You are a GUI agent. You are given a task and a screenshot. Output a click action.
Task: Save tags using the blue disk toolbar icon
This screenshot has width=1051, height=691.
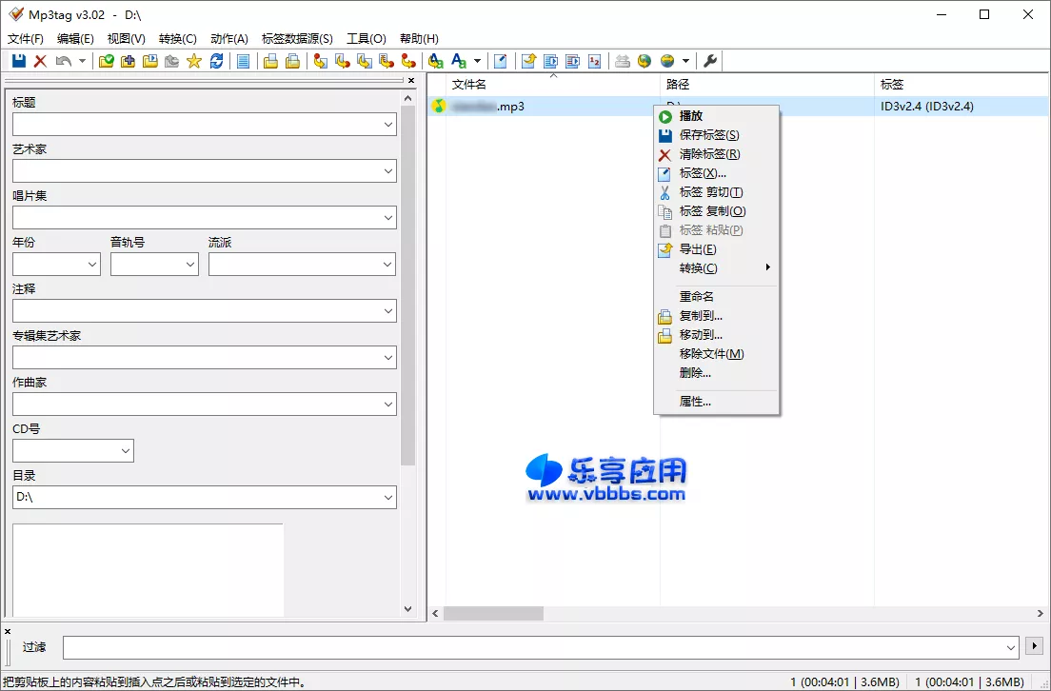pyautogui.click(x=17, y=61)
